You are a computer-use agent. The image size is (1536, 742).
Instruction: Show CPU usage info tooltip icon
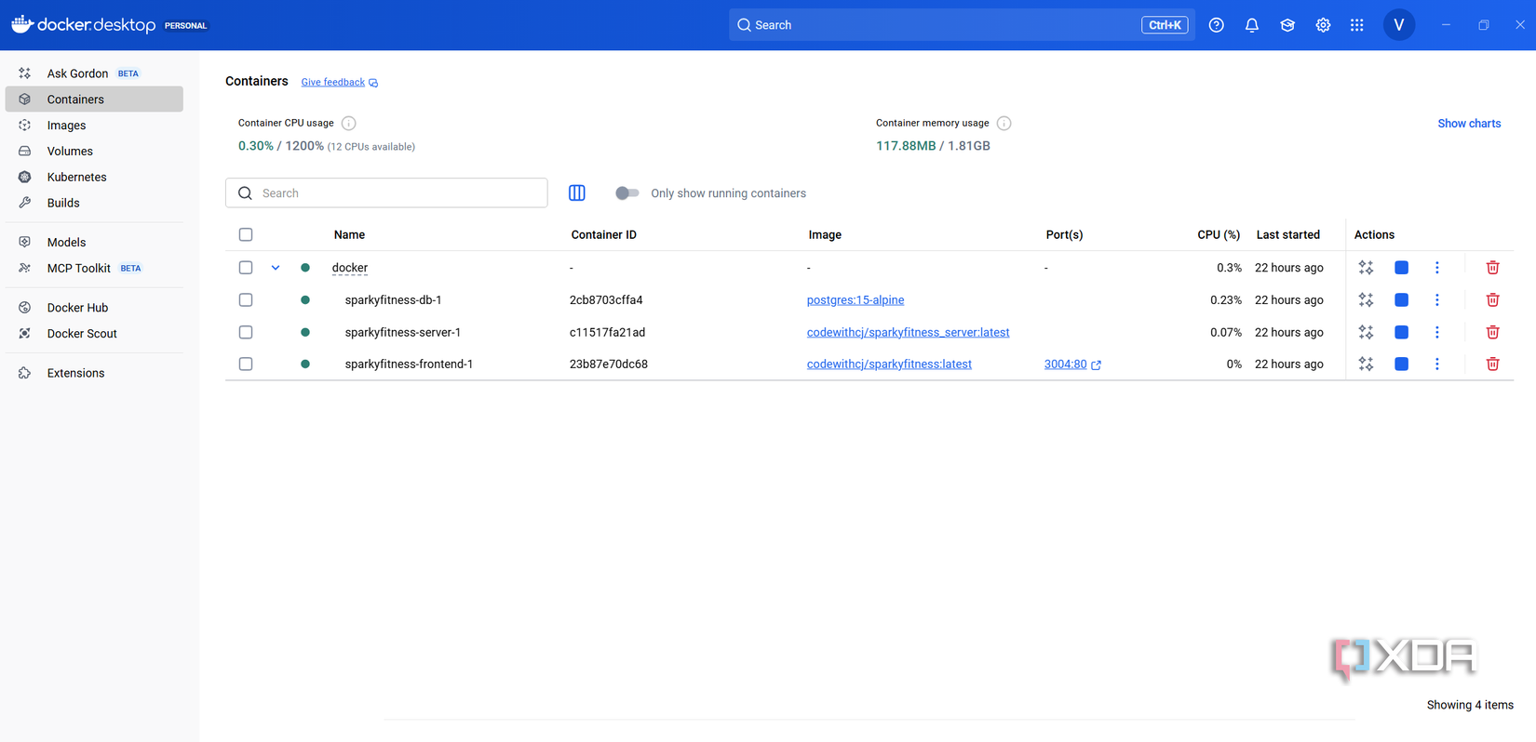pyautogui.click(x=349, y=124)
